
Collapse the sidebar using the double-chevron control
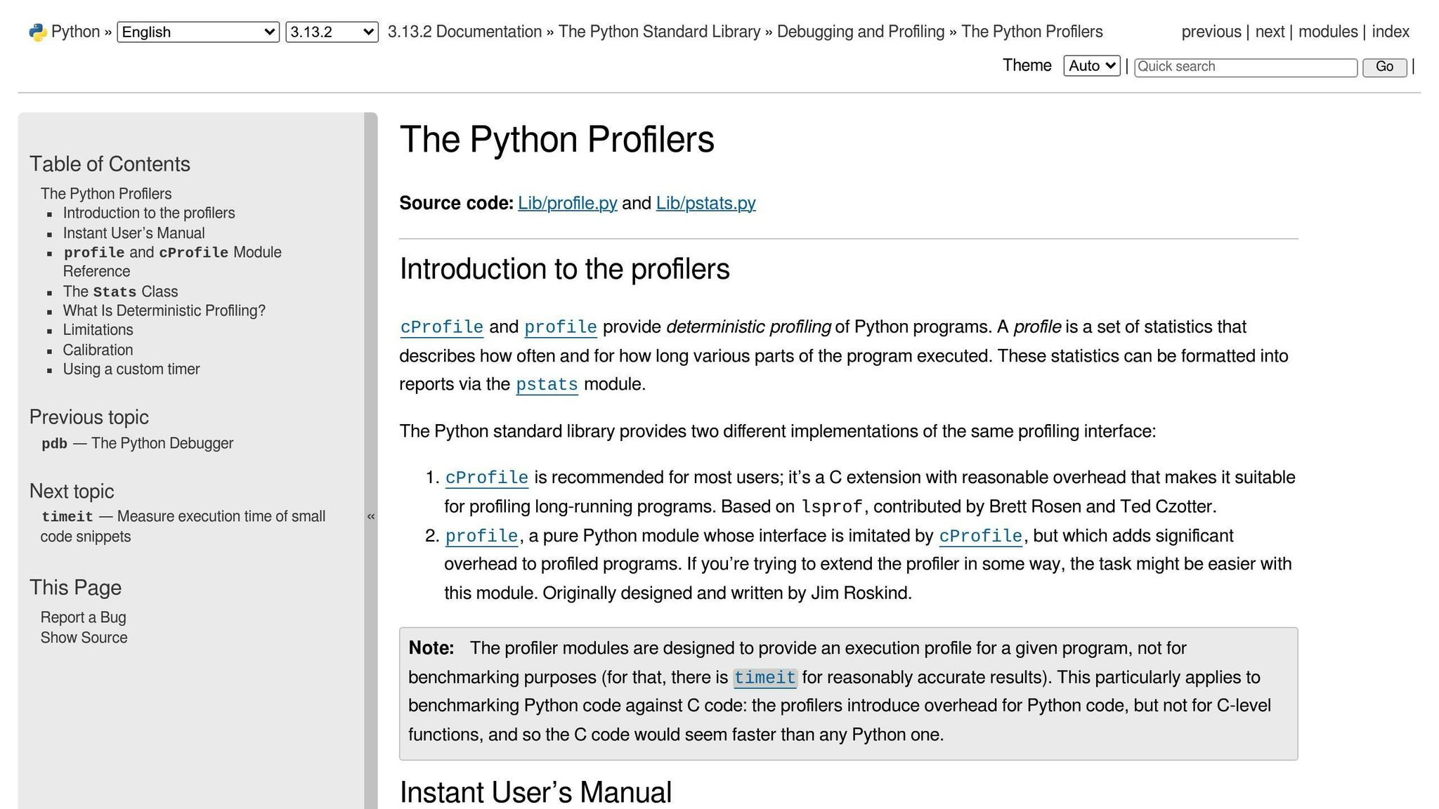point(372,515)
